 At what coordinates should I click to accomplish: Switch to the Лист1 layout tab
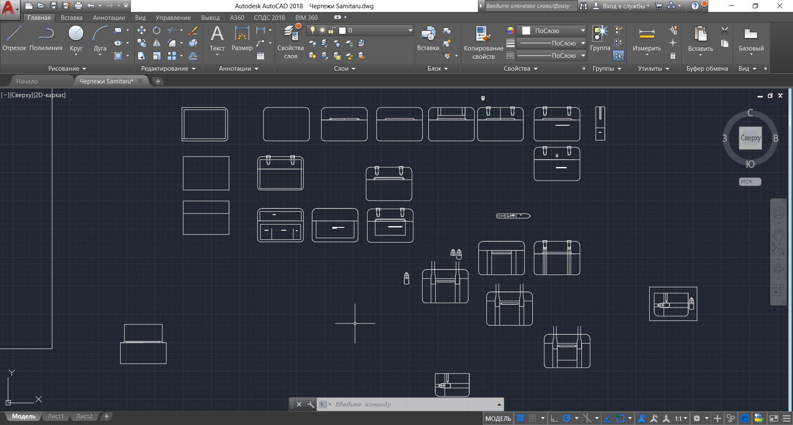coord(55,416)
